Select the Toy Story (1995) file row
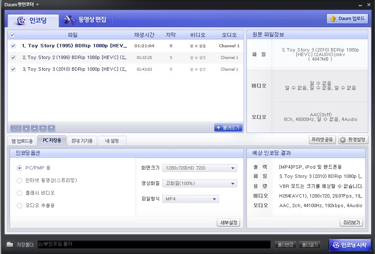The height and width of the screenshot is (254, 375). tap(126, 46)
